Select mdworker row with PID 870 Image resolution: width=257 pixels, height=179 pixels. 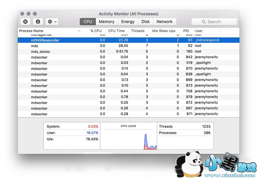(128, 69)
